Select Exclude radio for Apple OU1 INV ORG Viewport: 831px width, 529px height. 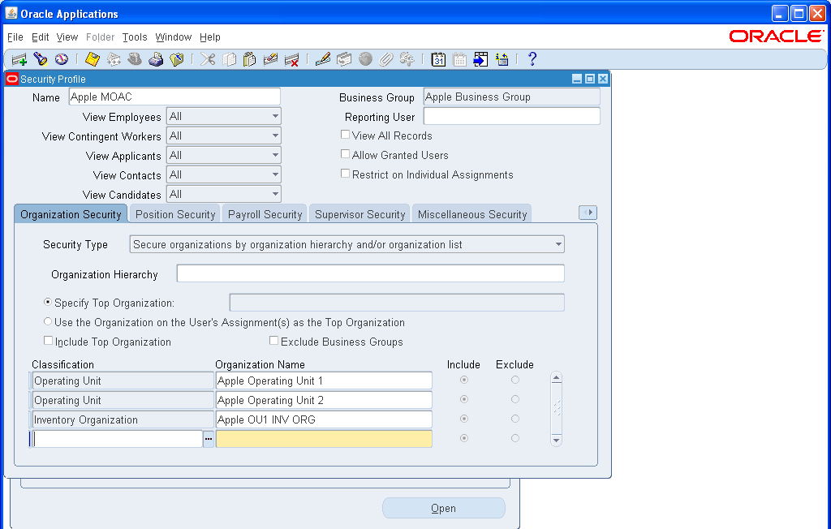click(515, 419)
